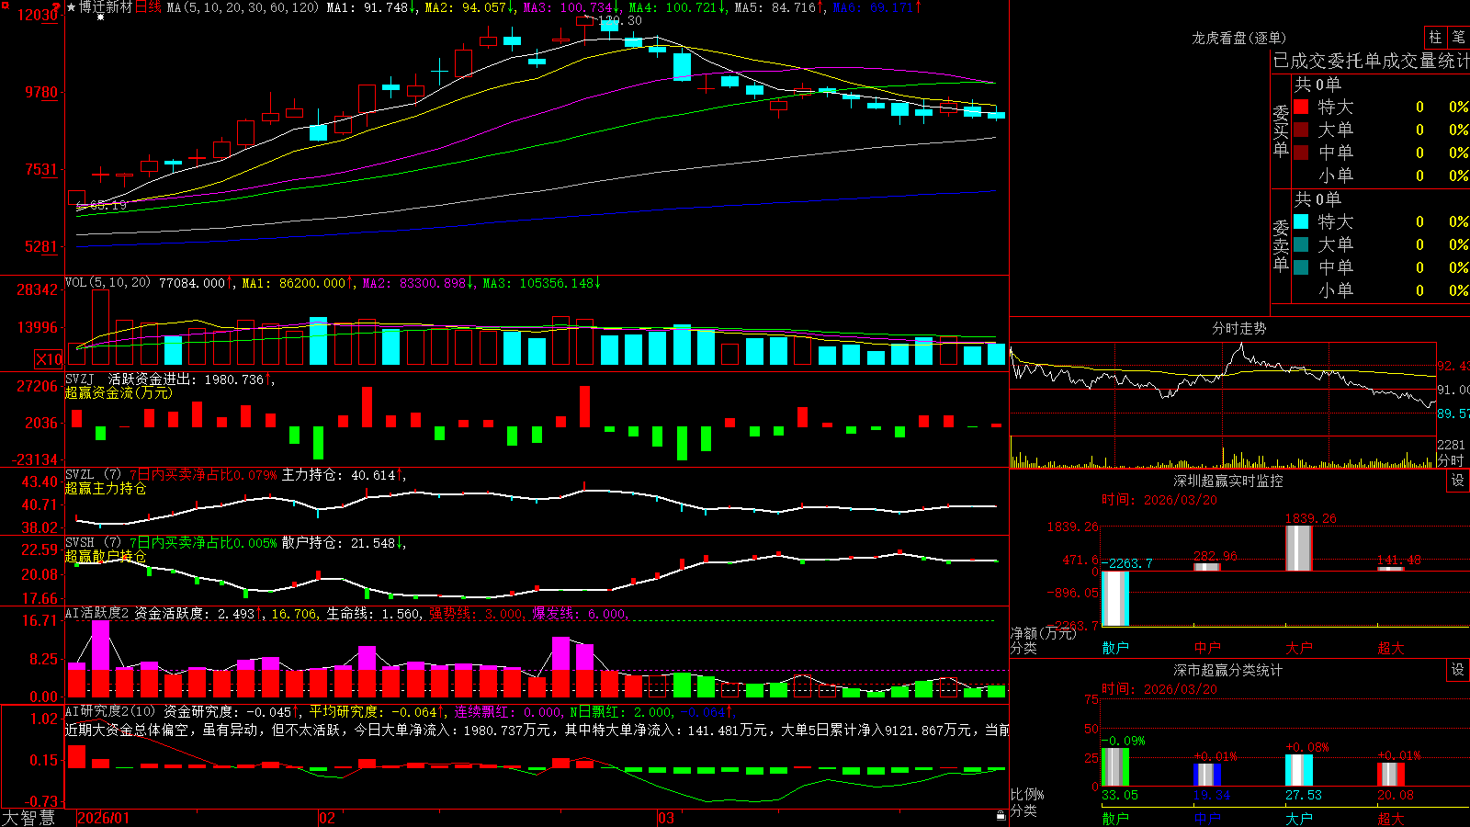The image size is (1470, 827).
Task: Select 超大 label under 深市超赢分类统计
Action: (x=1391, y=818)
